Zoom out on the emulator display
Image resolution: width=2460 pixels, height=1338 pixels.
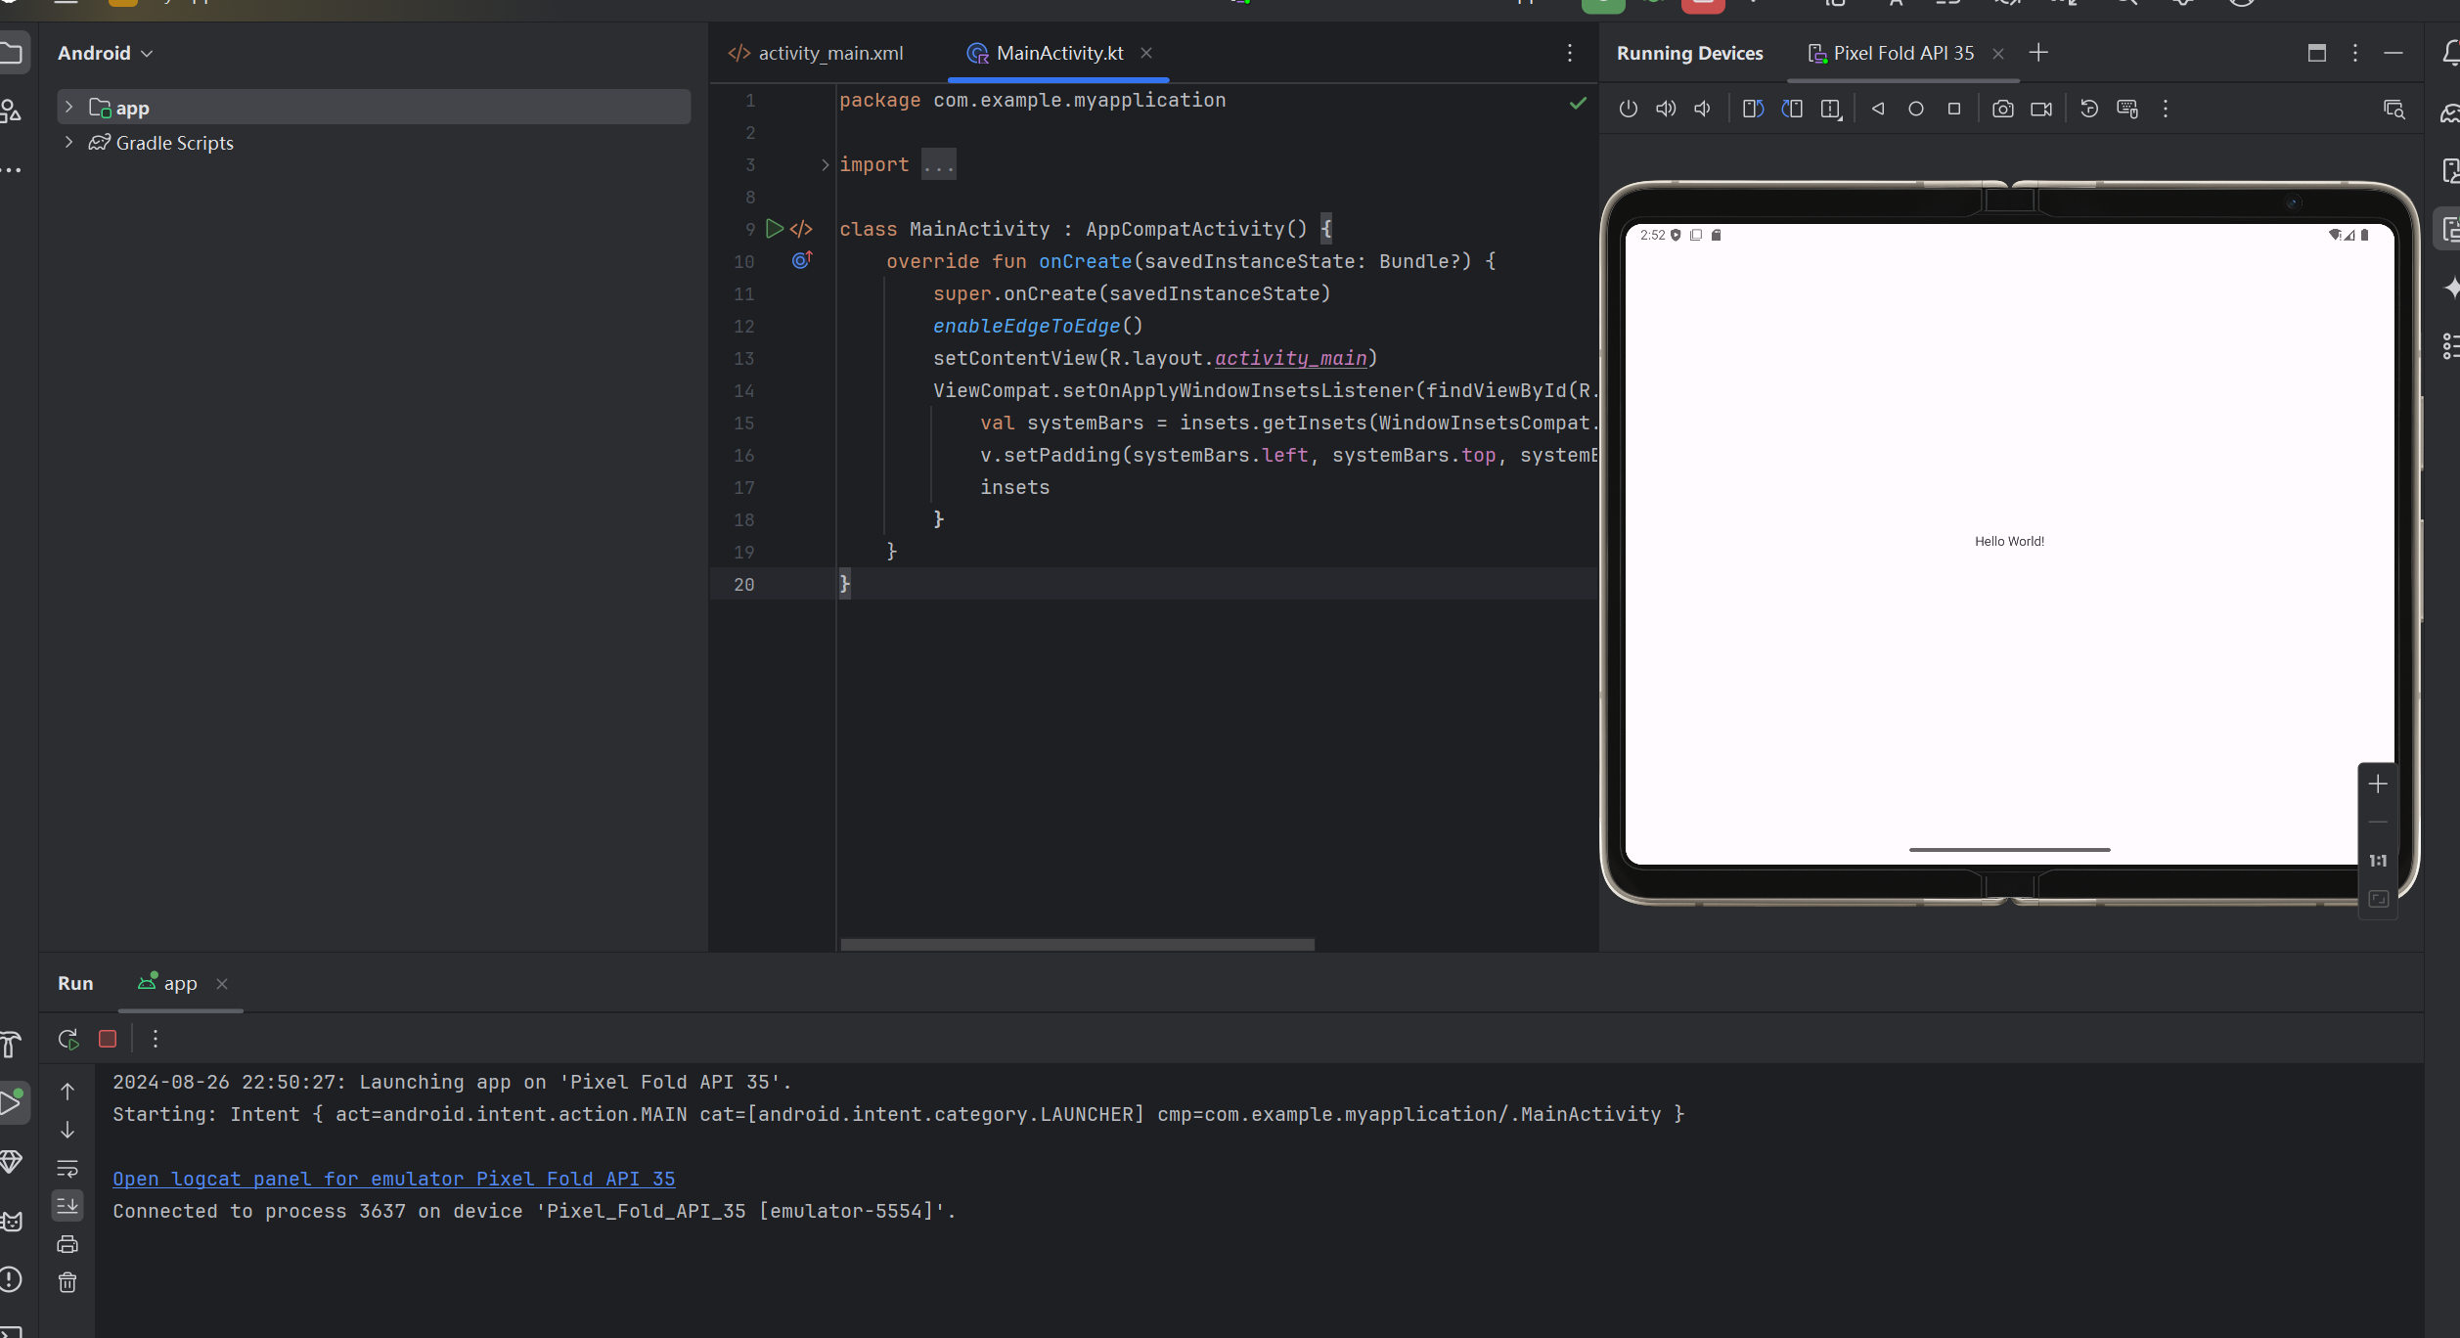2378,823
